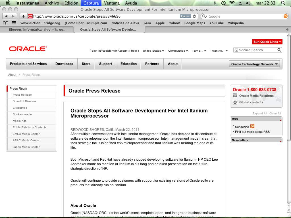Screen dimensions: 291x218
Task: Click the Oracle favicon in address bar
Action: (30, 16)
